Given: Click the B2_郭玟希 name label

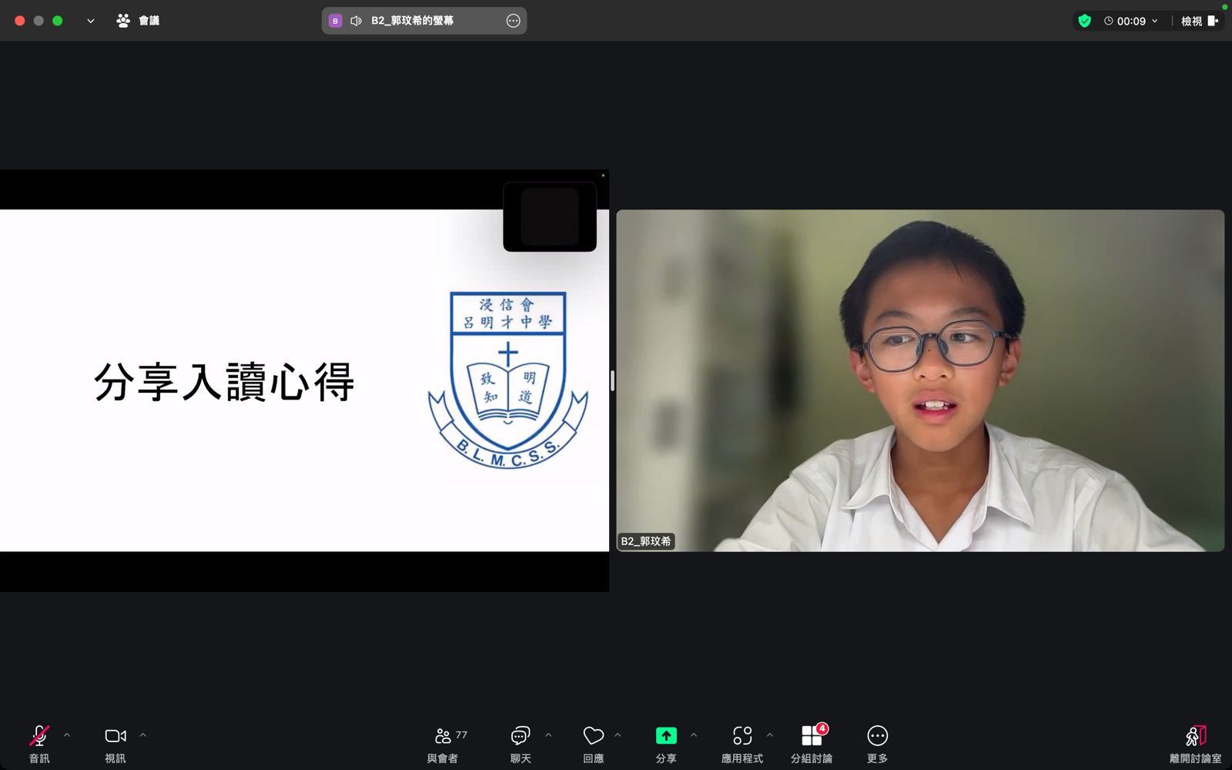Looking at the screenshot, I should (x=646, y=541).
